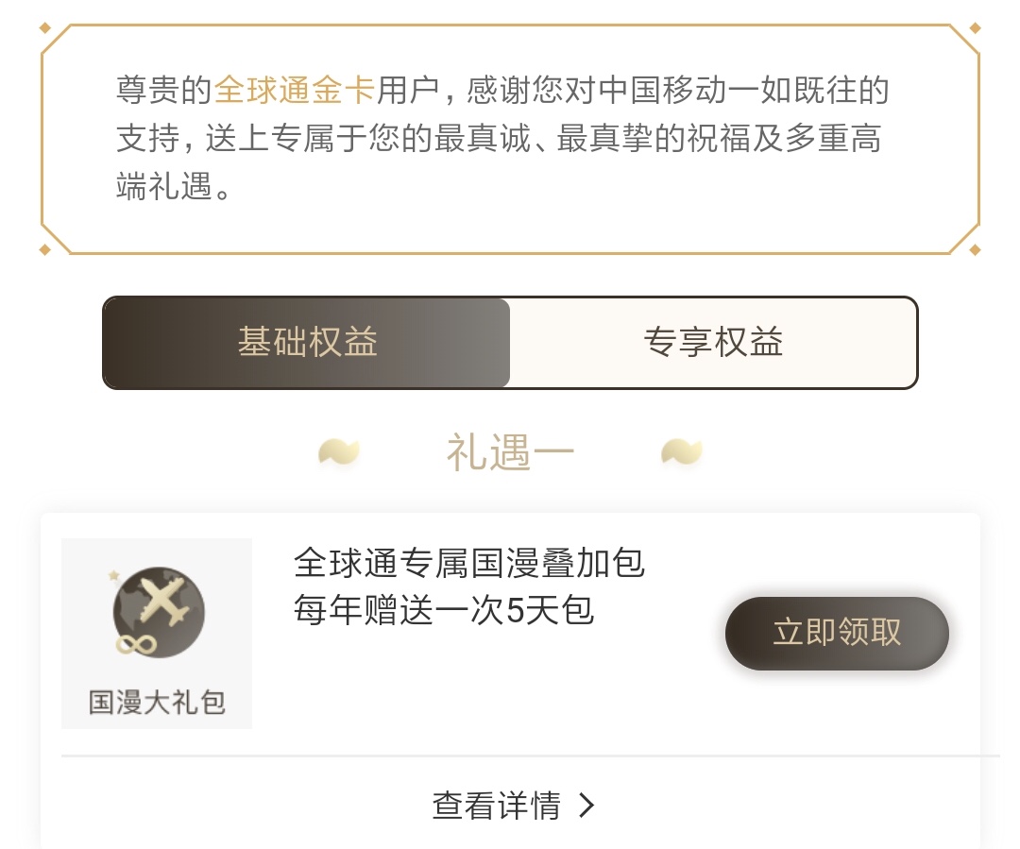Click the 国漫大礼包 label under icon
Screen dimensions: 1020x849
click(157, 703)
